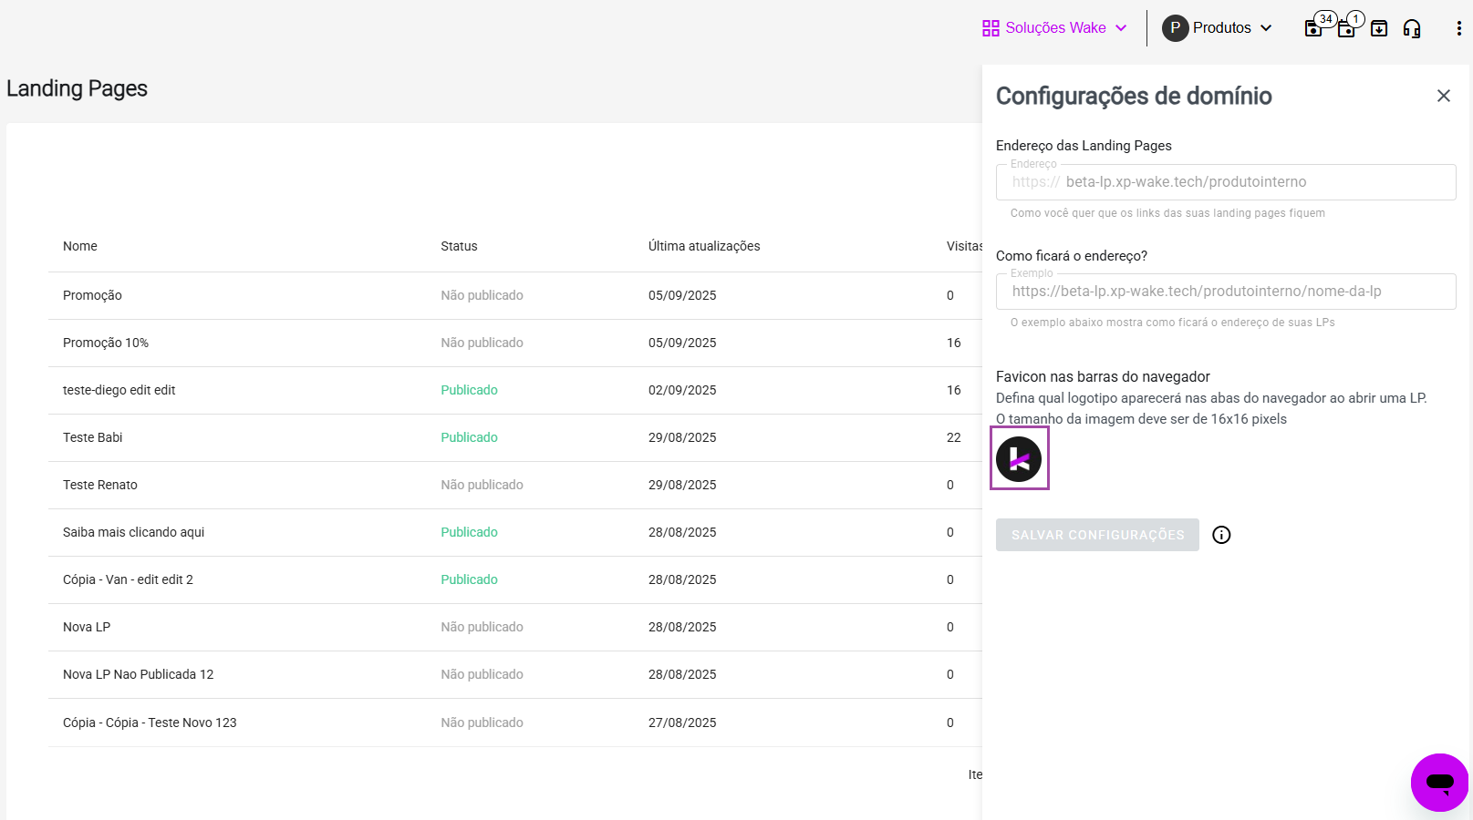Click the headset support icon

tap(1412, 28)
